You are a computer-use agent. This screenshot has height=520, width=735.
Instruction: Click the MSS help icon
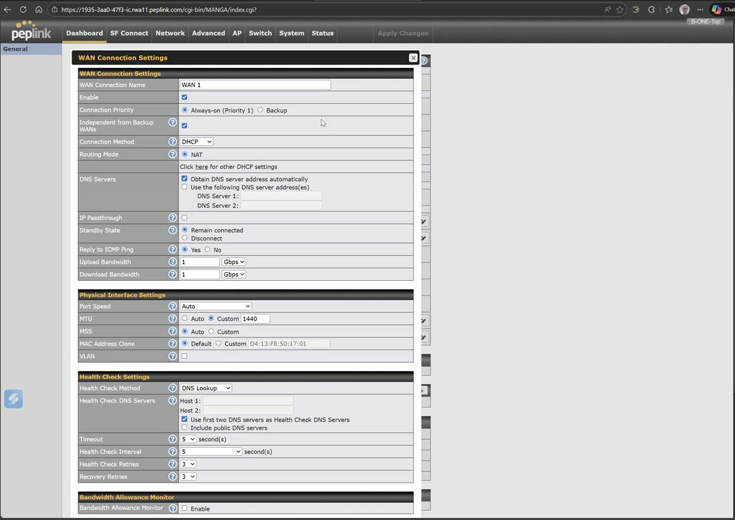172,331
